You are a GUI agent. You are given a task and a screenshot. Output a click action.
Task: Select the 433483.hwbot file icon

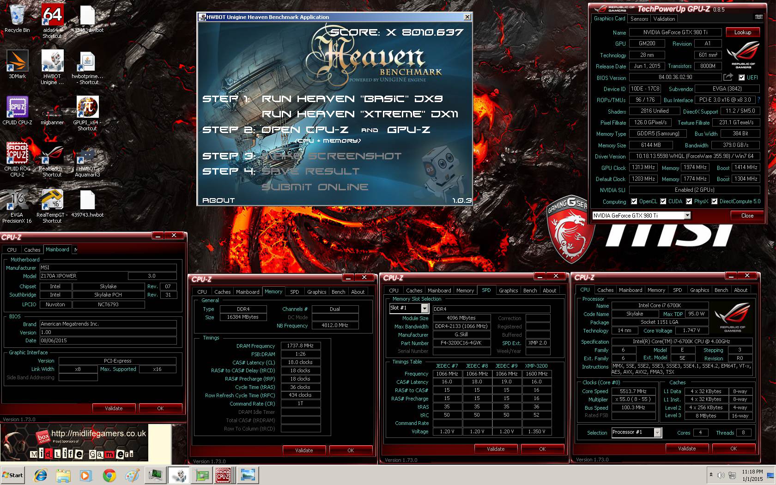[87, 18]
